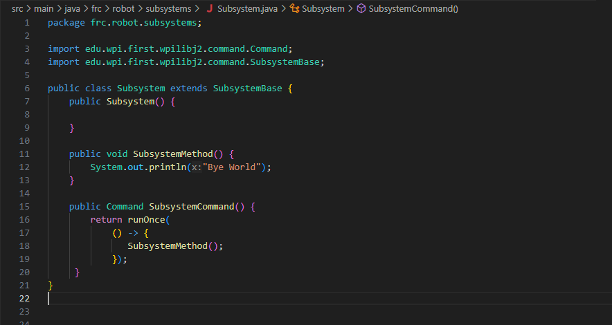Click the purple method cube icon in breadcrumbs
This screenshot has height=325, width=612.
(361, 8)
